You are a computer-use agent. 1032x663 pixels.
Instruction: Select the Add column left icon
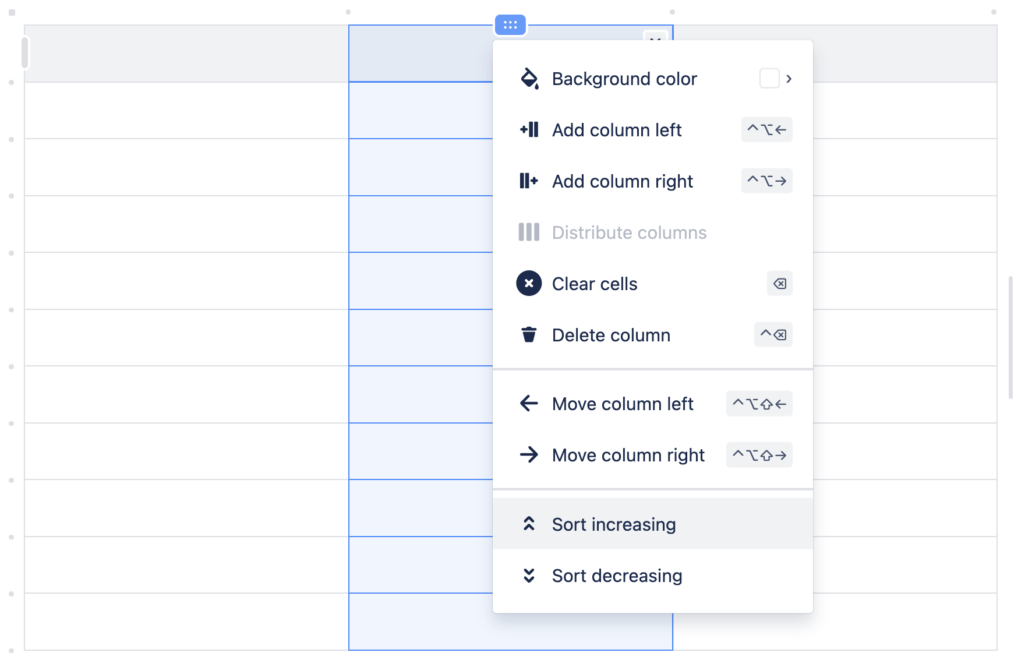pyautogui.click(x=529, y=130)
